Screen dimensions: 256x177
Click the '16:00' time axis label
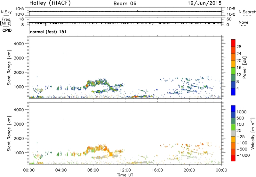(157, 170)
